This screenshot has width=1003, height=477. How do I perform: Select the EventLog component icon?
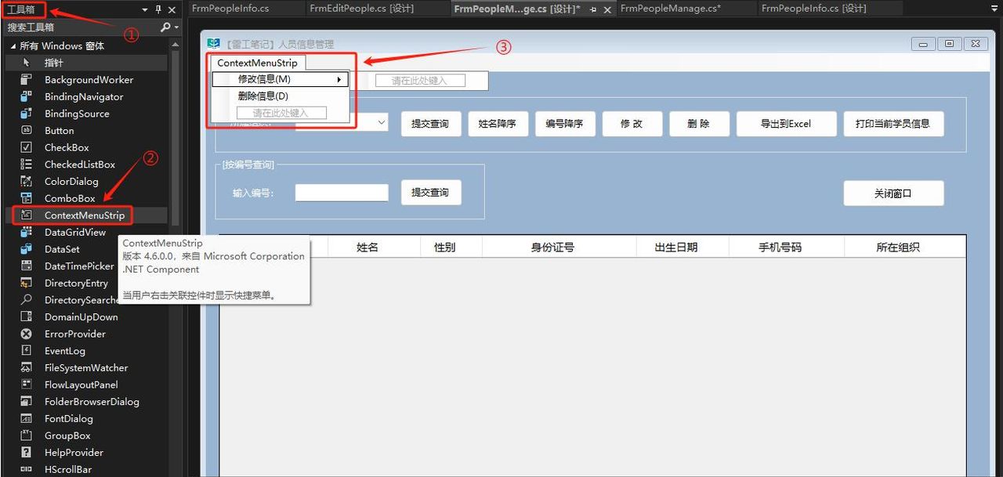click(27, 351)
